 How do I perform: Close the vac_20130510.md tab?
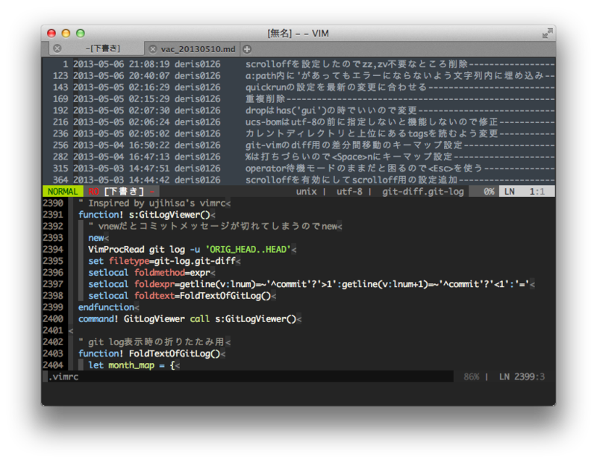pos(153,49)
